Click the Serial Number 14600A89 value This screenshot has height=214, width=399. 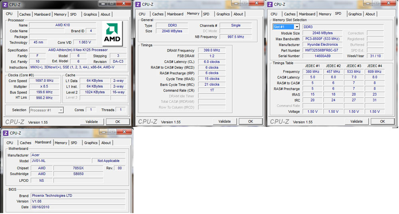[x=322, y=56]
